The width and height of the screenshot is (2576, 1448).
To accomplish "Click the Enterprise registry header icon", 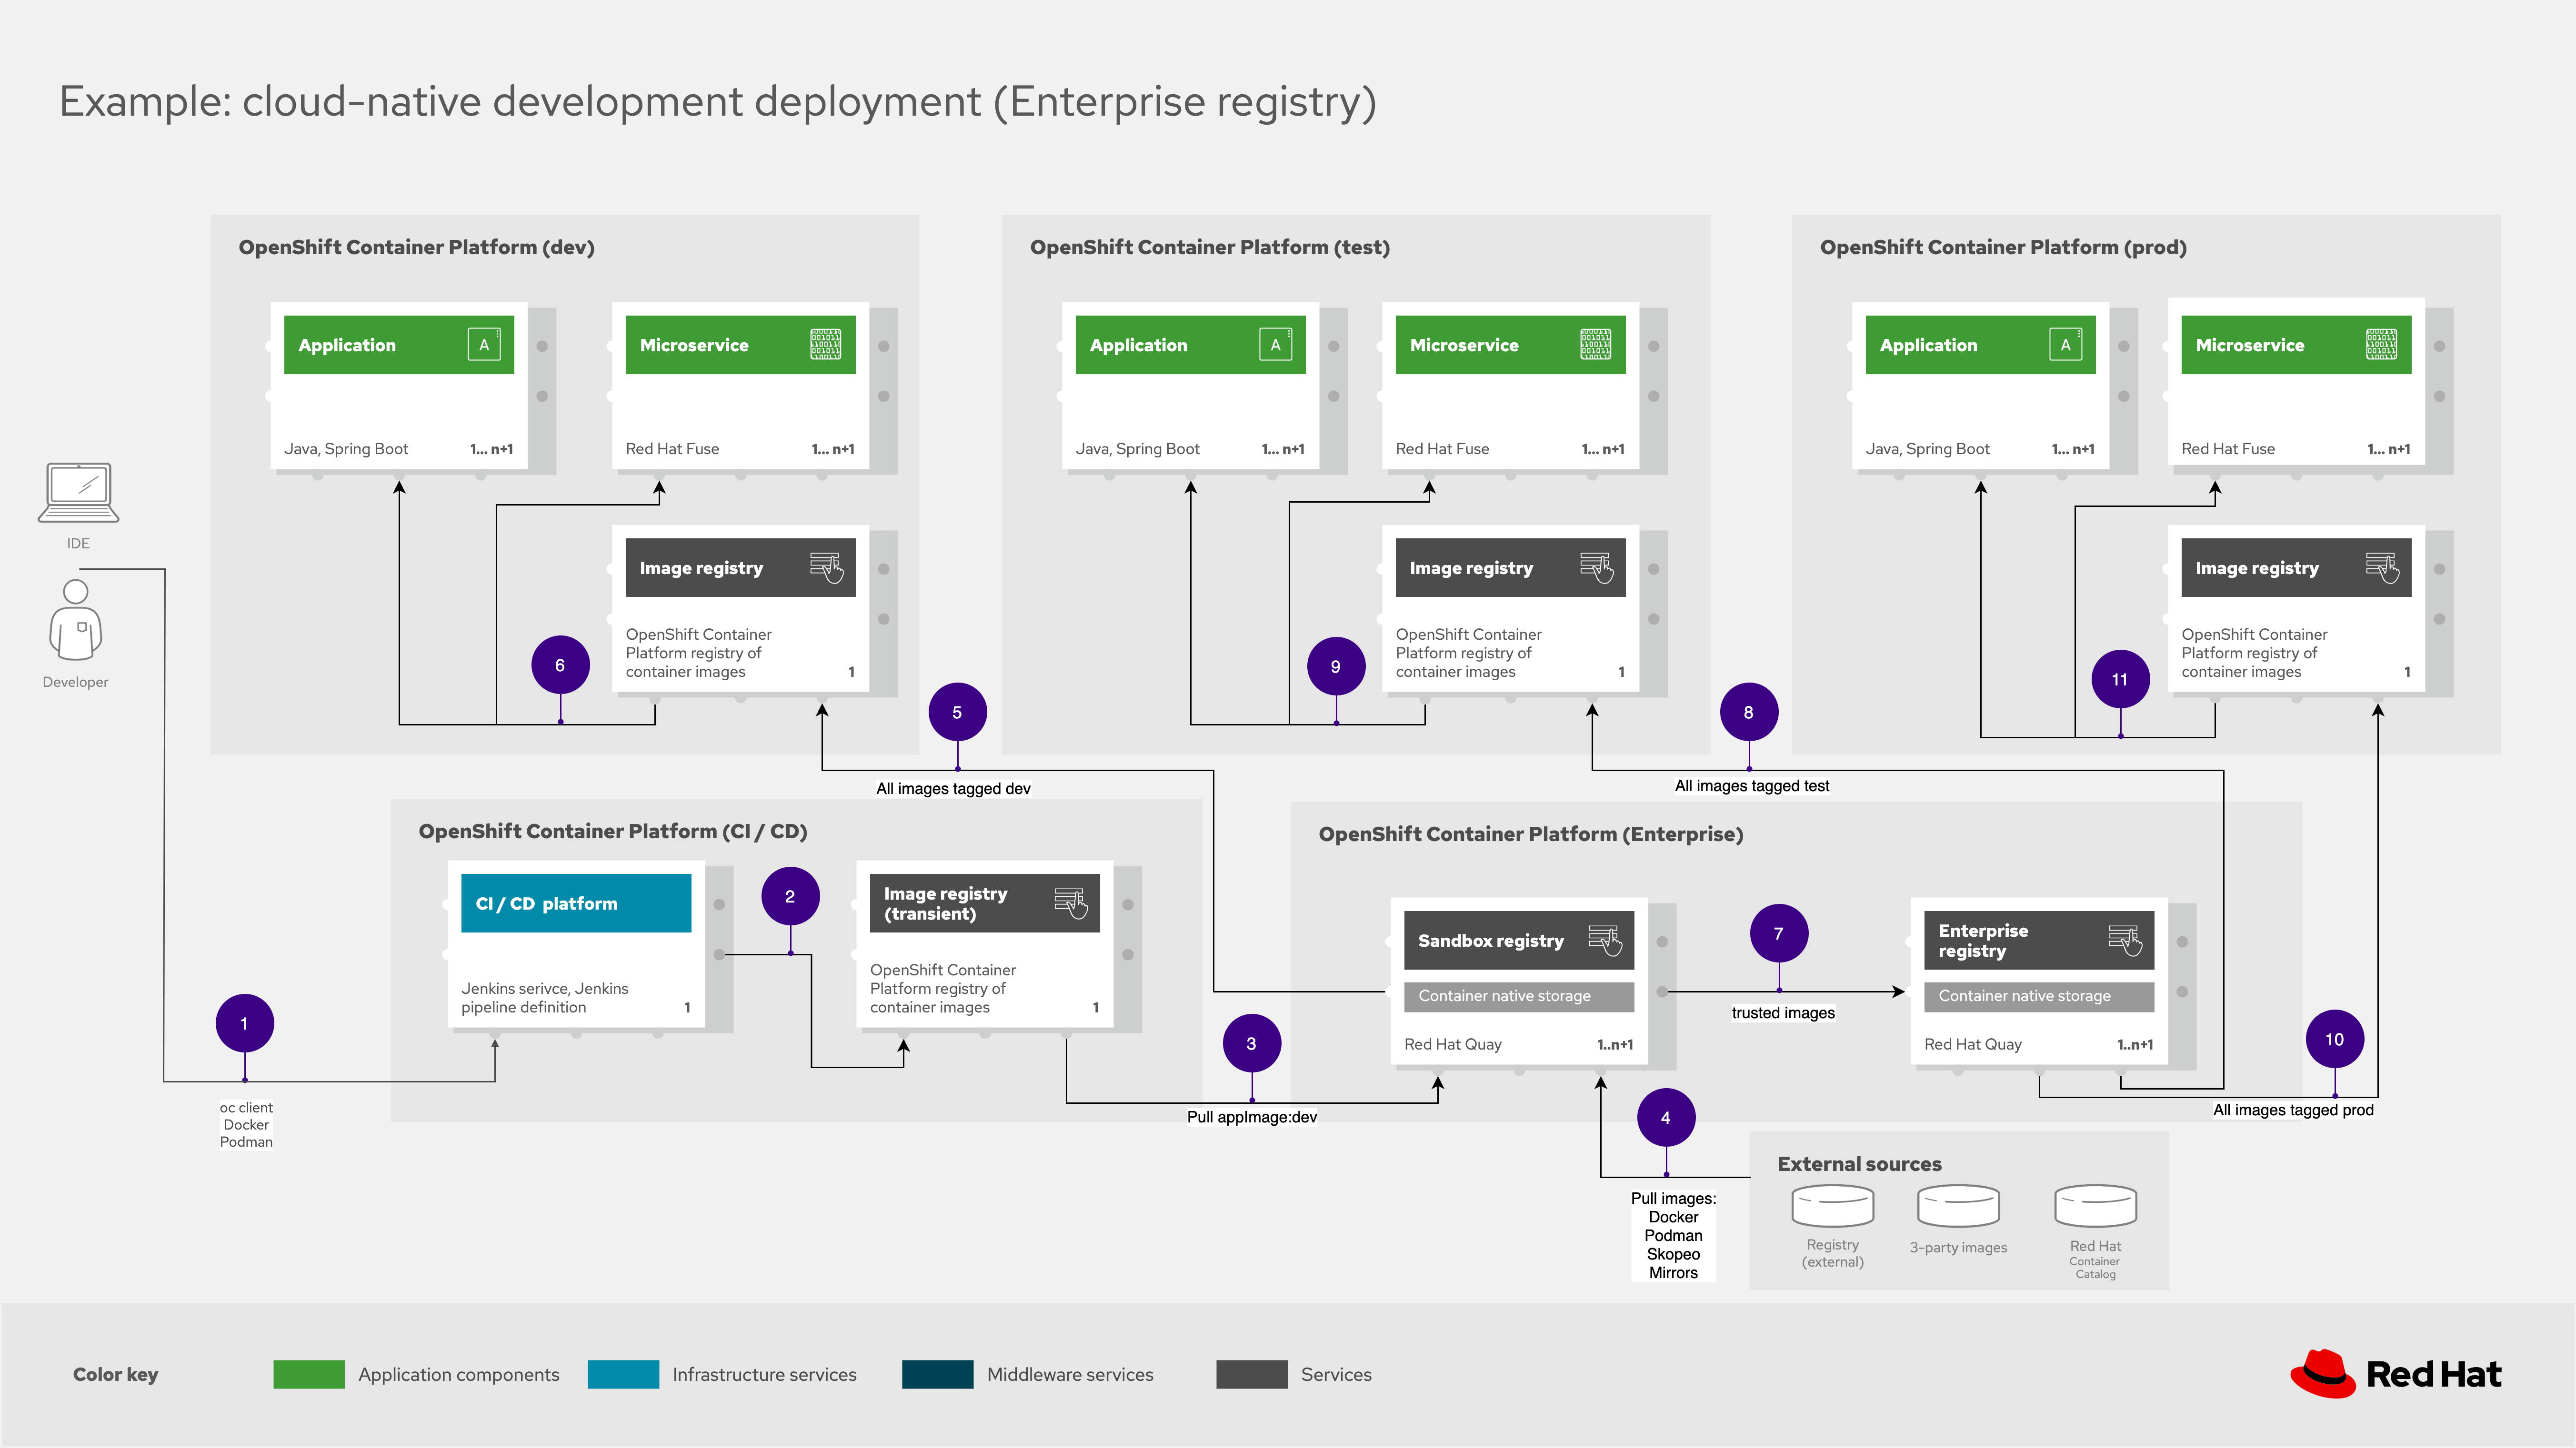I will [x=2125, y=941].
